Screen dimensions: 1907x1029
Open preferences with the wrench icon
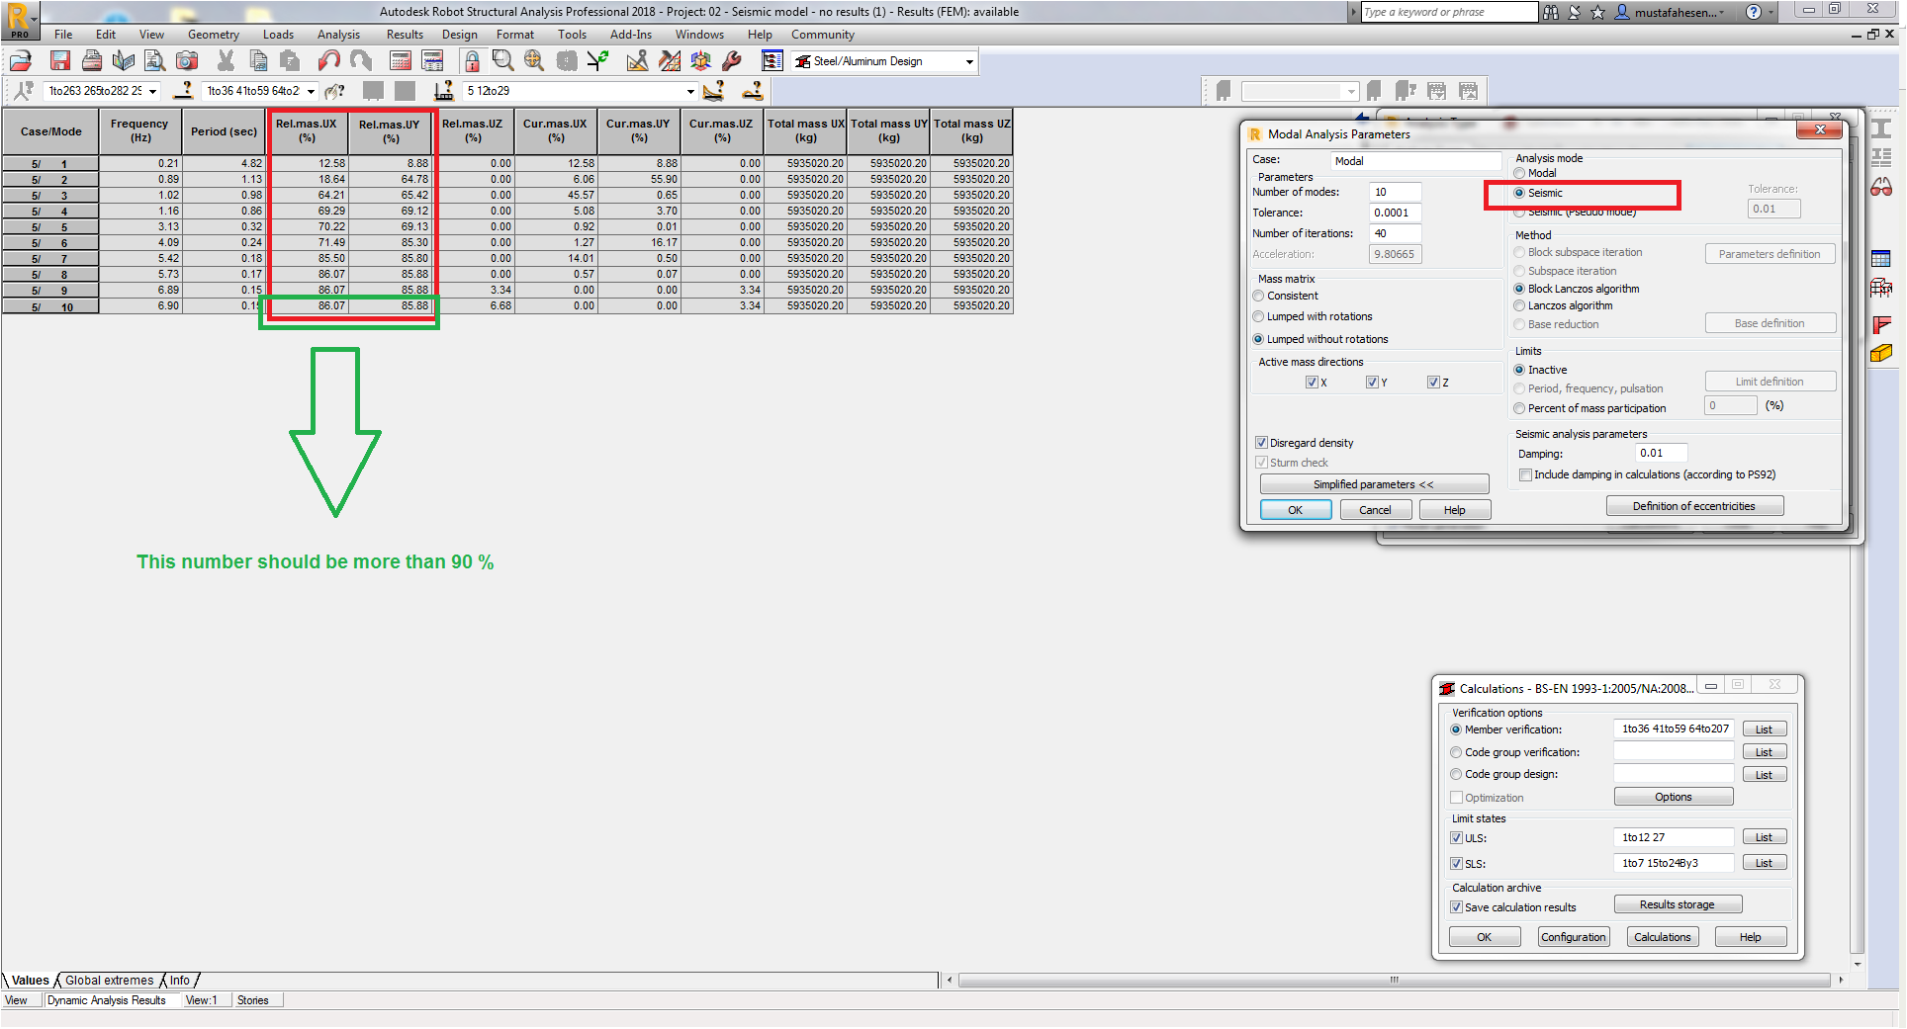point(731,60)
